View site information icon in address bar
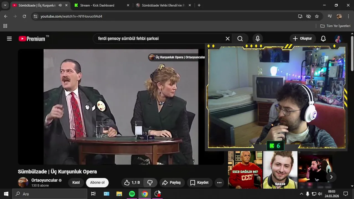Image resolution: width=354 pixels, height=199 pixels. tap(35, 16)
